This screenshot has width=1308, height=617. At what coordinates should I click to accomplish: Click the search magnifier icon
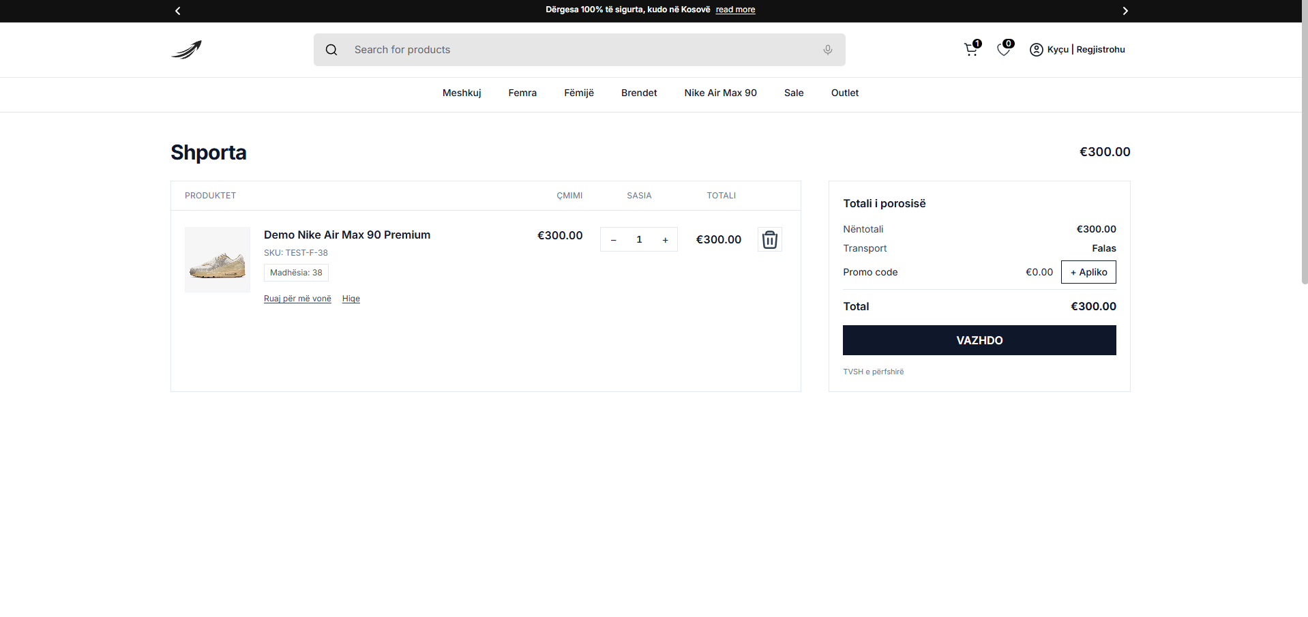coord(331,50)
